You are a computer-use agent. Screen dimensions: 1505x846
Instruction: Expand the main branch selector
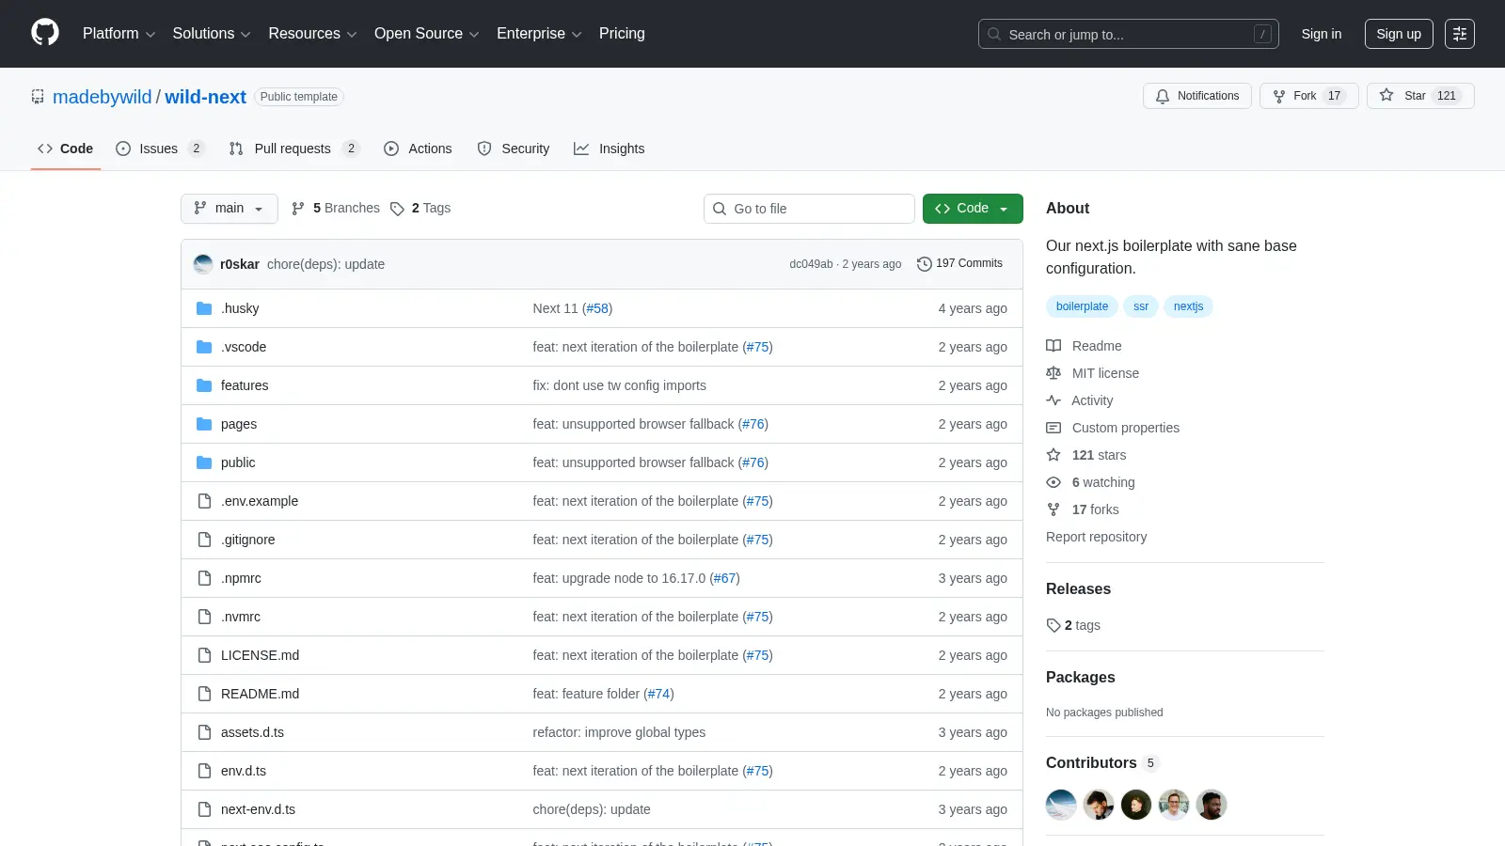230,209
